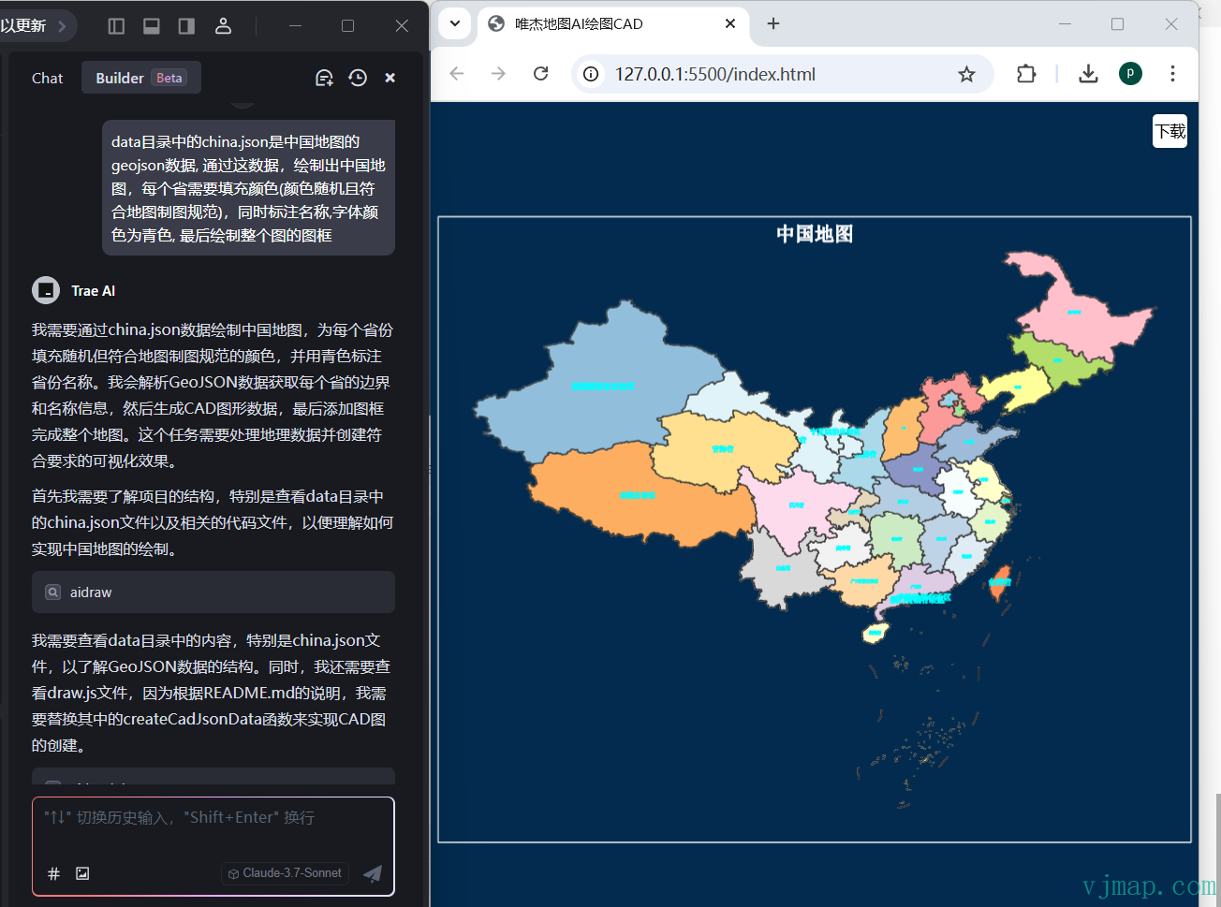Open the chat history clock icon

[358, 78]
